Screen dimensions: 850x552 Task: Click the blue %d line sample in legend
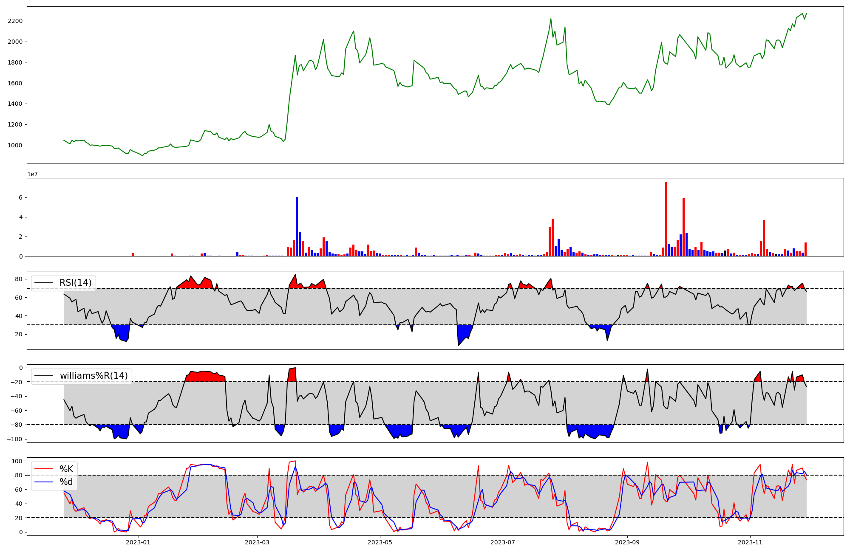pyautogui.click(x=44, y=482)
